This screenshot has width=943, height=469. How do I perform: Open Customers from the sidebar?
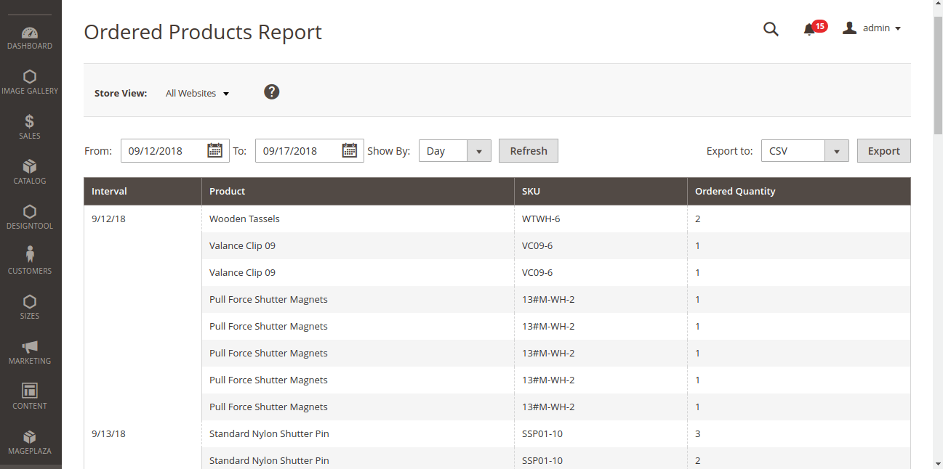point(30,260)
